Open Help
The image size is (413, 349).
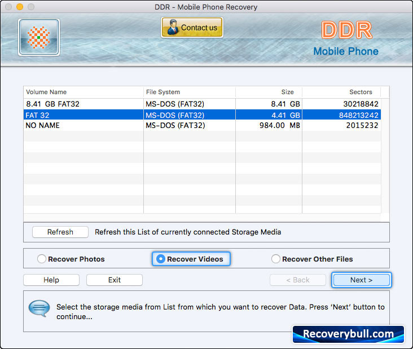pos(51,280)
